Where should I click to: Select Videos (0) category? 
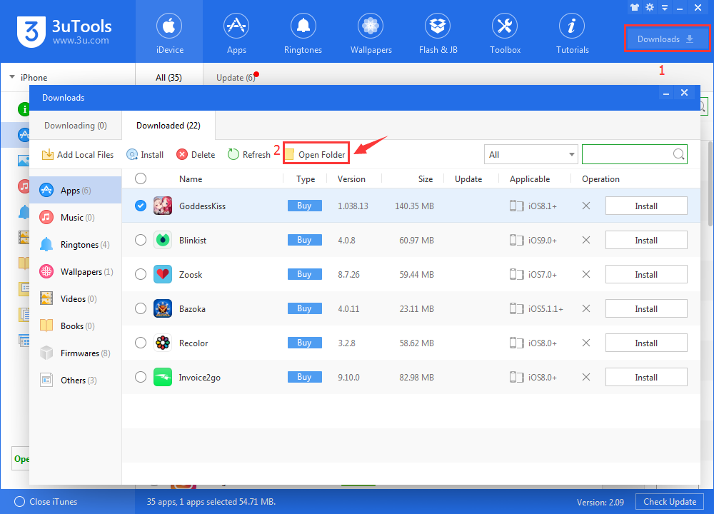pos(76,298)
